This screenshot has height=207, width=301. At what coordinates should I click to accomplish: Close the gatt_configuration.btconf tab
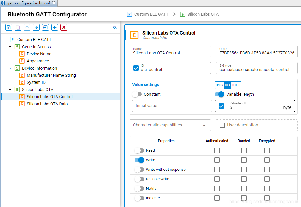(54, 3)
